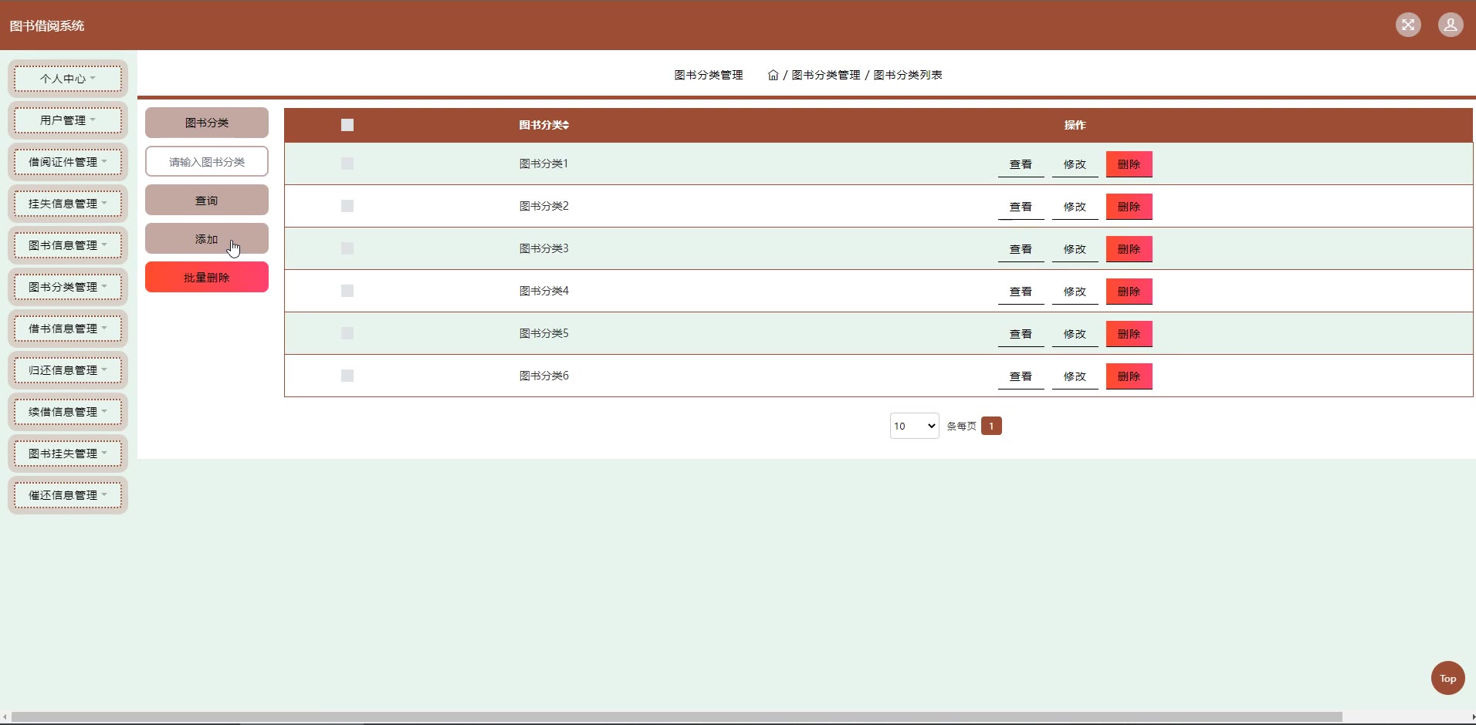Delete 图书分类1 with 删除 button
The width and height of the screenshot is (1476, 725).
[1129, 164]
